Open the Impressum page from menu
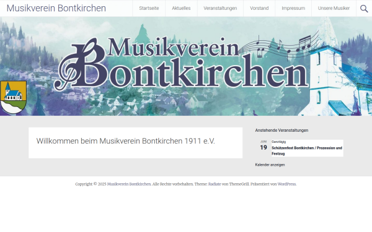Viewport: 372px width, 232px height. coord(293,8)
